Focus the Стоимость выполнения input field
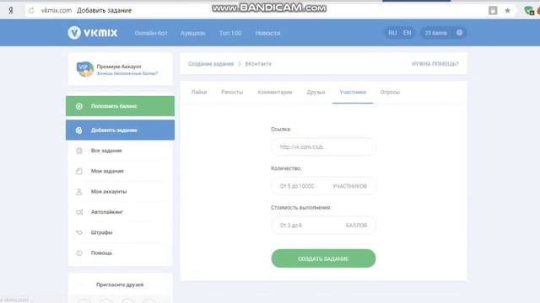 (x=323, y=225)
